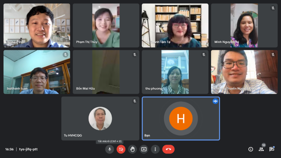Mute the microphone in the call toolbar

click(x=110, y=149)
